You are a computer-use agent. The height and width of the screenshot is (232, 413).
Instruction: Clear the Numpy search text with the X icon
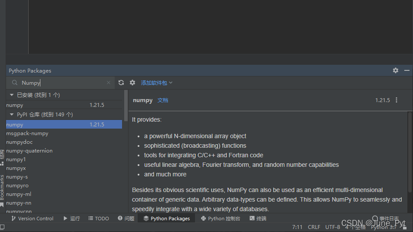click(109, 83)
